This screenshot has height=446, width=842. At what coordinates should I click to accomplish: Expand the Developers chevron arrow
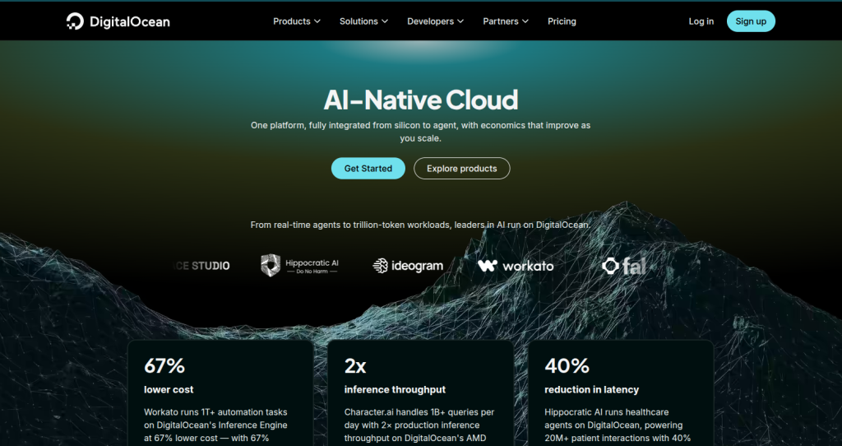pyautogui.click(x=460, y=21)
